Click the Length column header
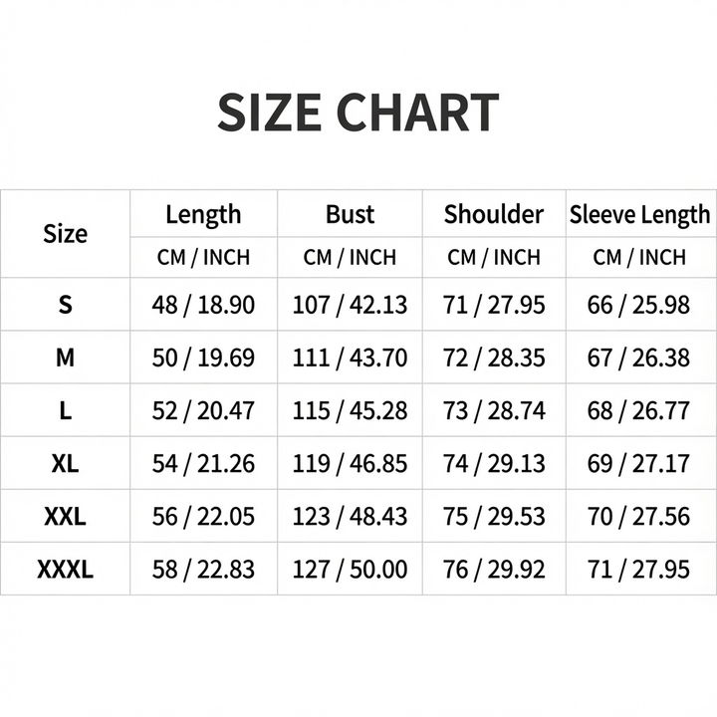Image resolution: width=717 pixels, height=717 pixels. pos(203,214)
